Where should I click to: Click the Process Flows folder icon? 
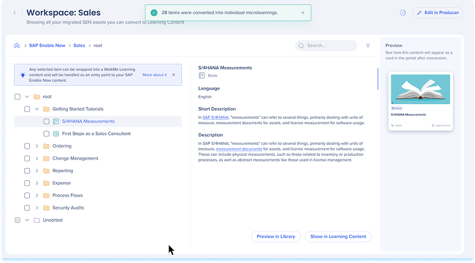pos(46,195)
